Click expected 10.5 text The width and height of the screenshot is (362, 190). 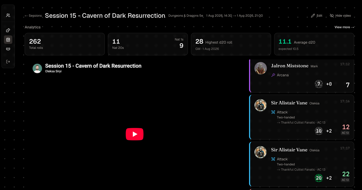[x=288, y=49]
